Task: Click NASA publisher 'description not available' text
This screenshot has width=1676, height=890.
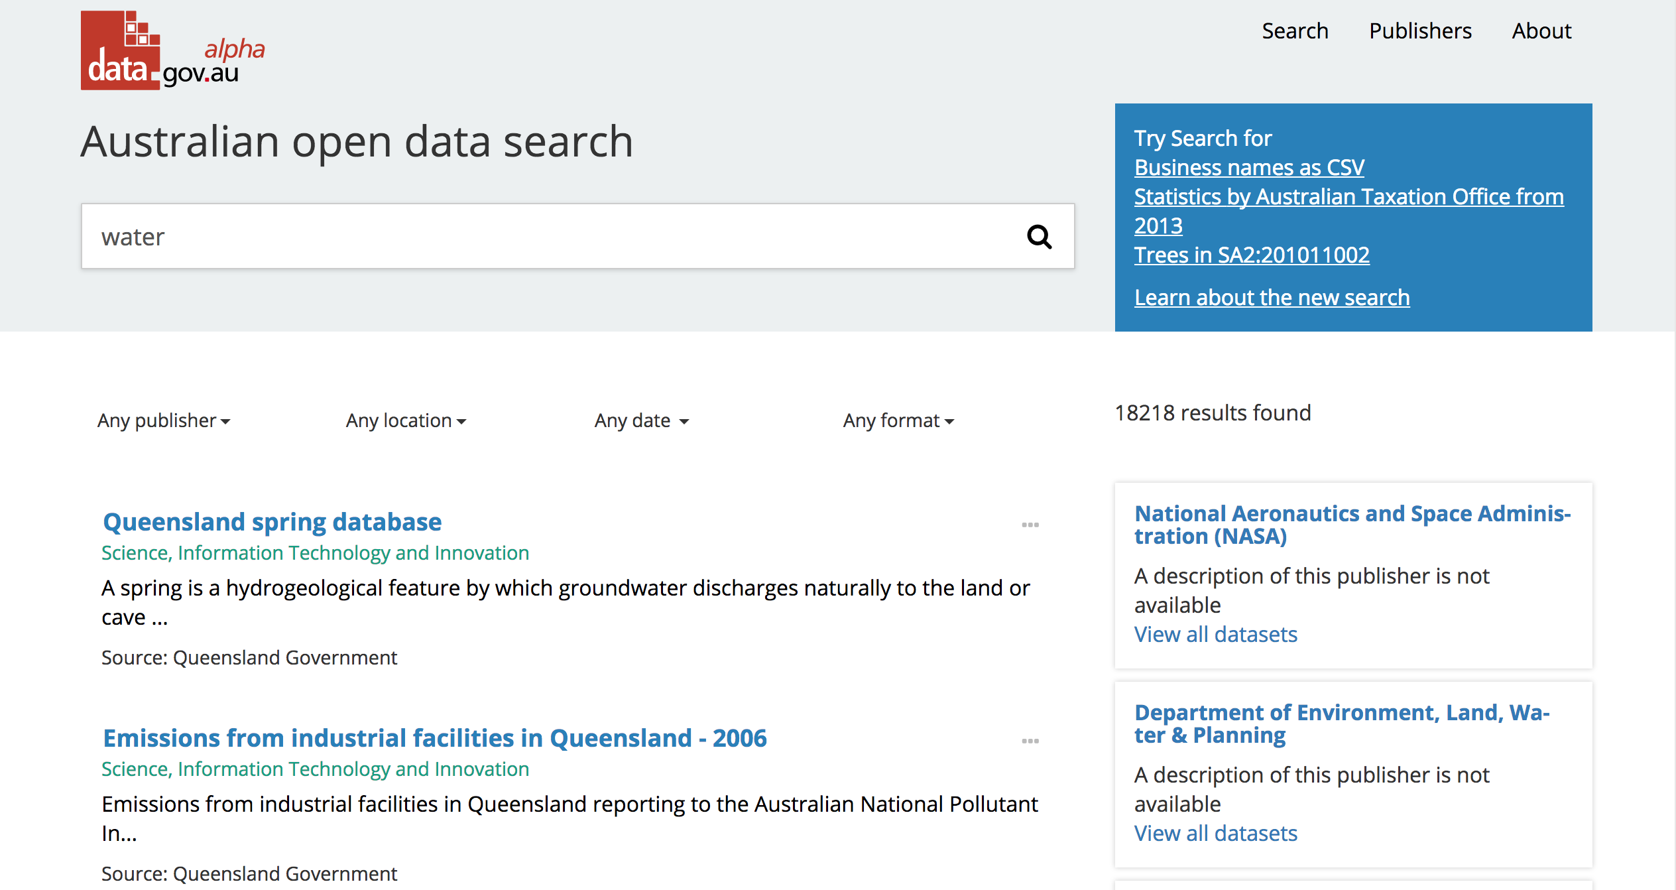Action: coord(1311,591)
